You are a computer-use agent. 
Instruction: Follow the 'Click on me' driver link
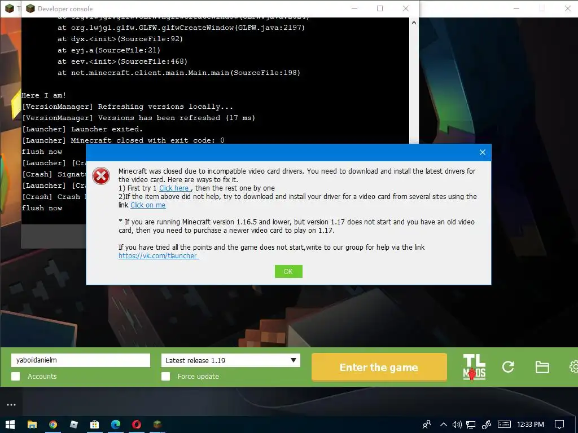[148, 205]
